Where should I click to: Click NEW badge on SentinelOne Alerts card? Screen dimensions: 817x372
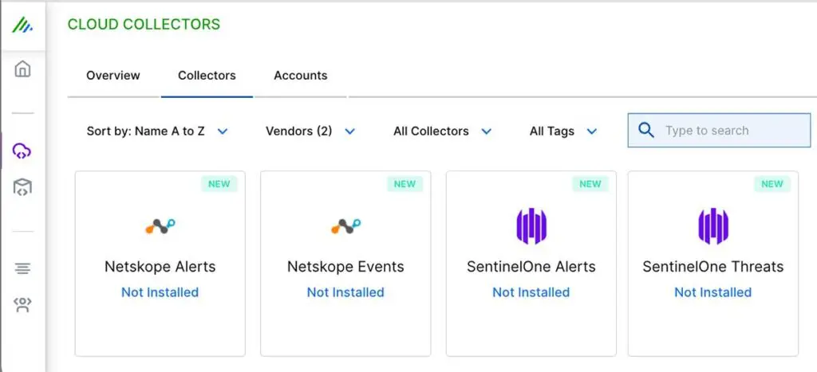[x=590, y=184]
